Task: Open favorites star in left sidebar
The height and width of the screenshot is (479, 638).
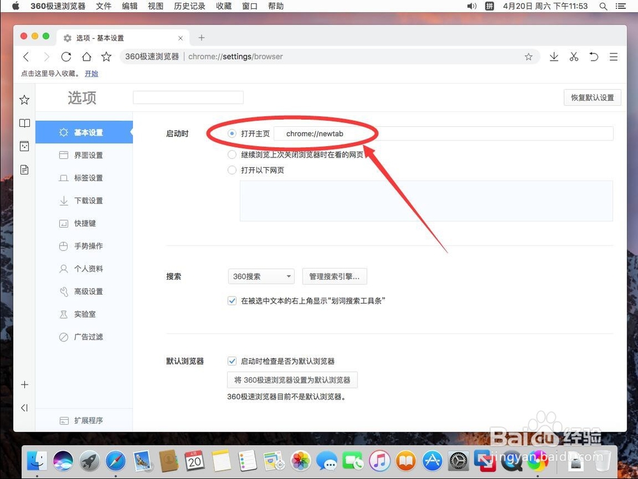Action: pyautogui.click(x=24, y=99)
